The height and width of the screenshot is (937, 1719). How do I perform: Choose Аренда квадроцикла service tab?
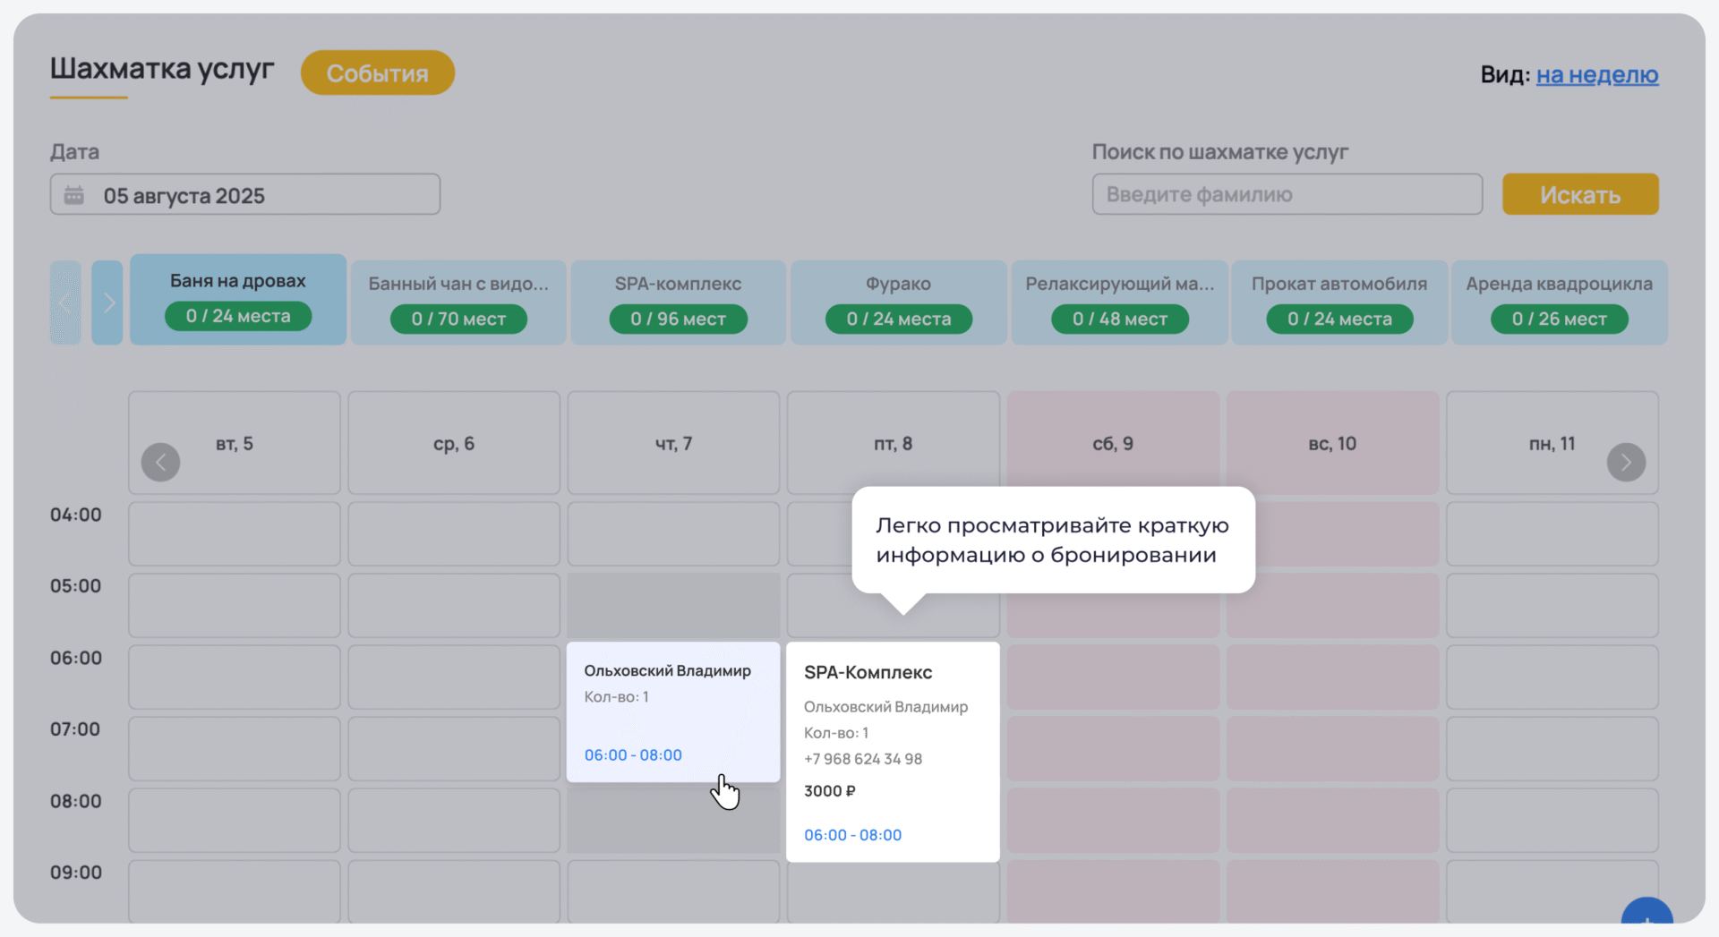(x=1559, y=302)
